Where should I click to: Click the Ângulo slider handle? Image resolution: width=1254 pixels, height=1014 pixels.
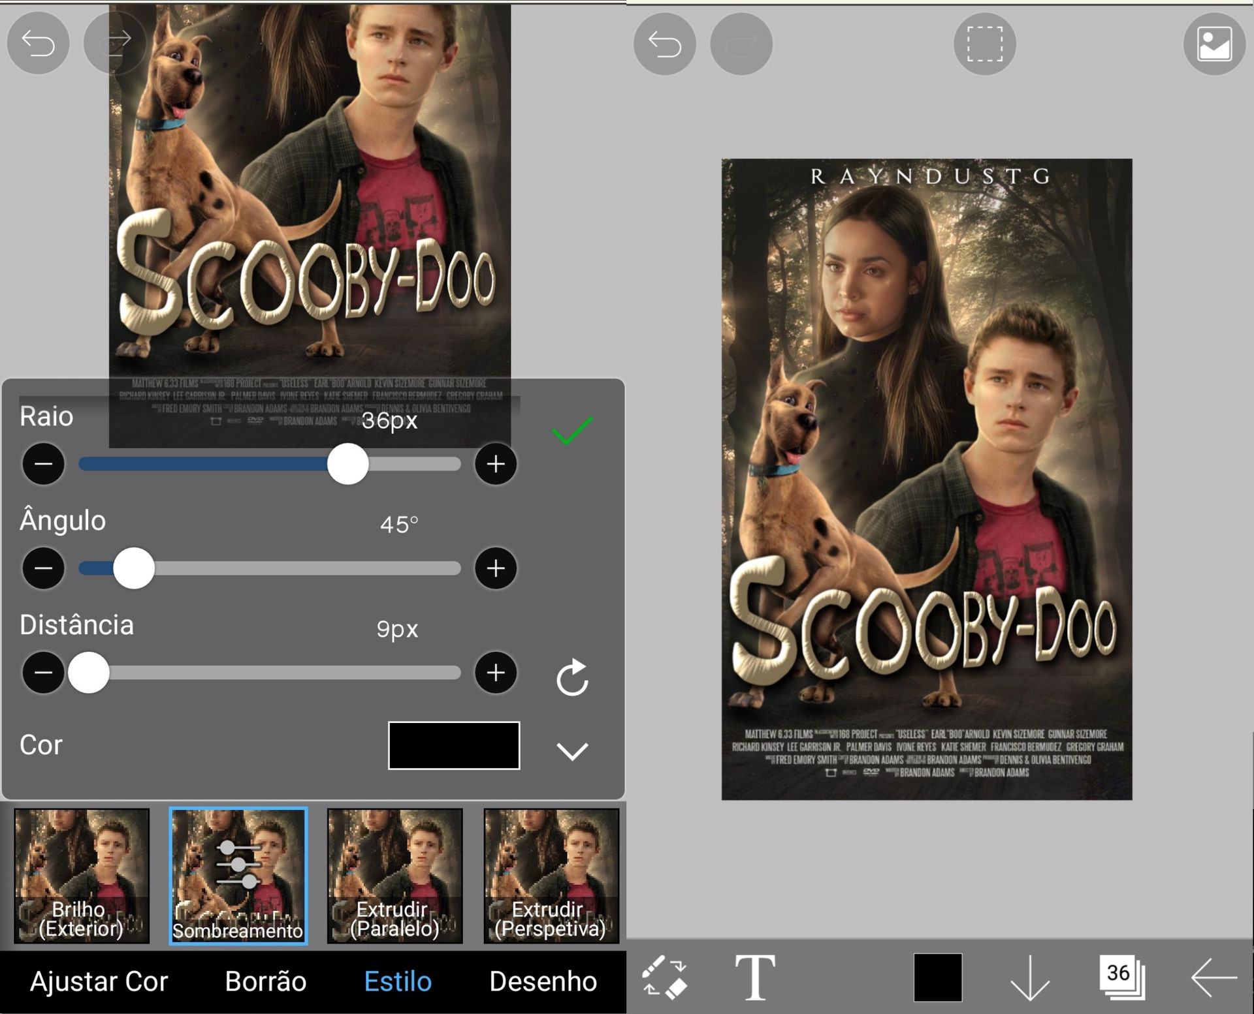tap(133, 568)
